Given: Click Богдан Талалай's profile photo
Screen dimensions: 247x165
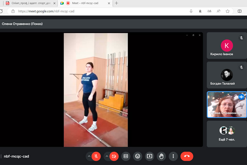Looking at the screenshot, I should 227,75.
